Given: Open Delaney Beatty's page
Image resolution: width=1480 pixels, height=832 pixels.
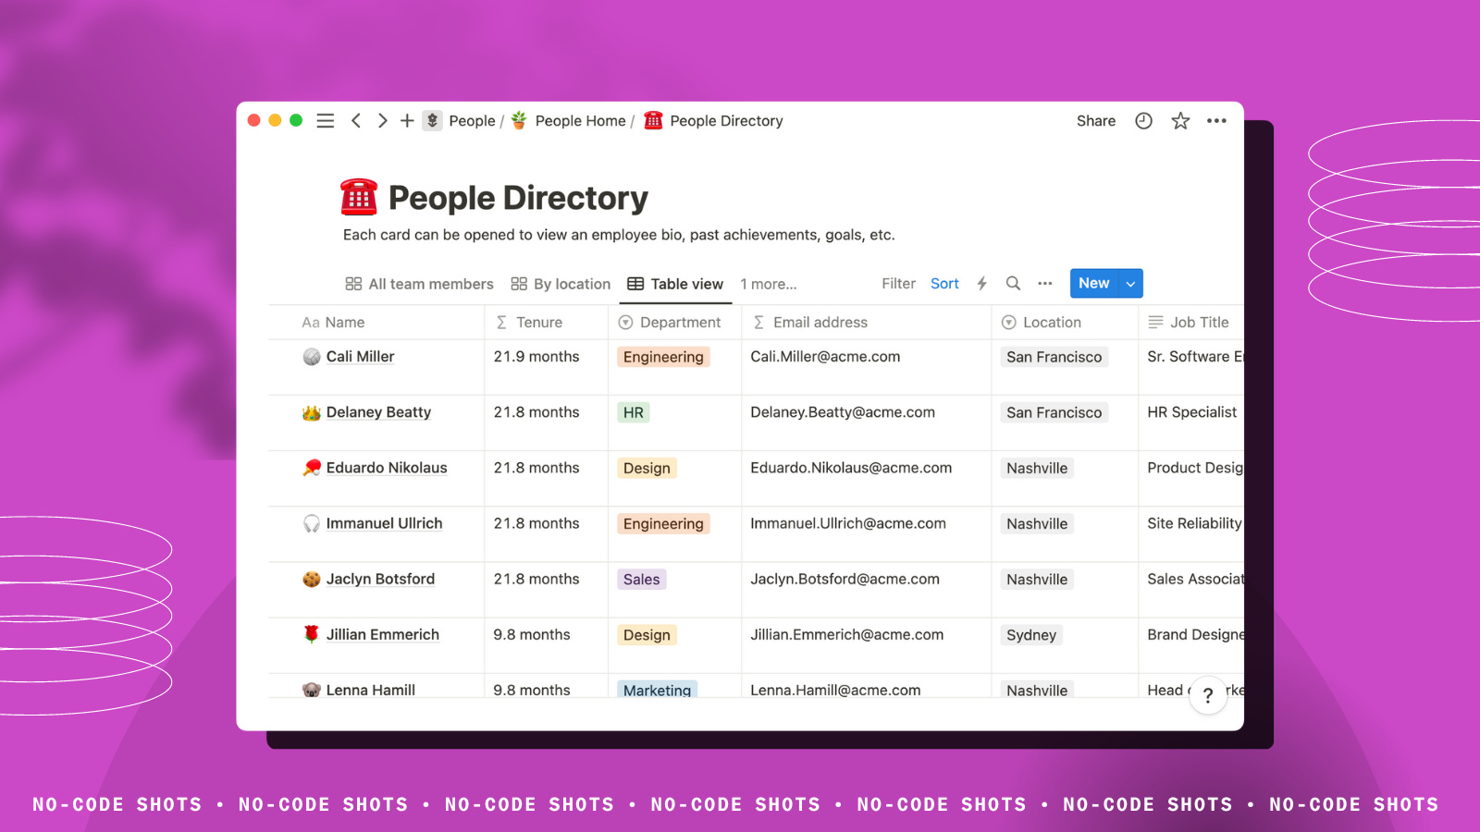Looking at the screenshot, I should 378,412.
